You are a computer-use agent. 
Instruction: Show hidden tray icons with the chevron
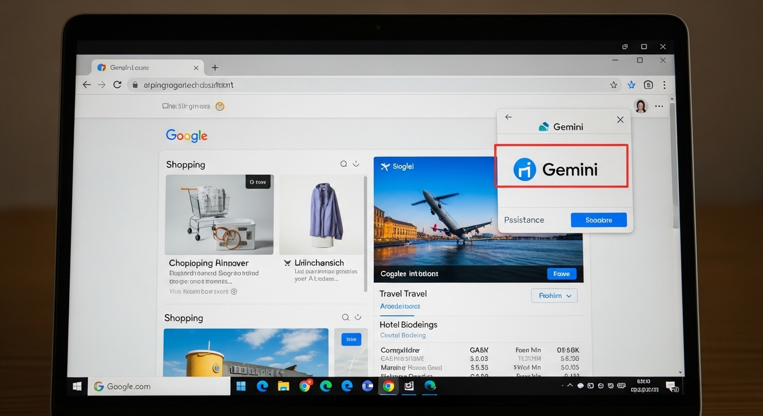[x=570, y=386]
